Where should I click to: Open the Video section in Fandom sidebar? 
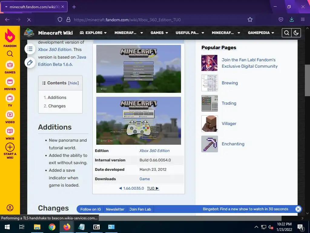click(10, 117)
